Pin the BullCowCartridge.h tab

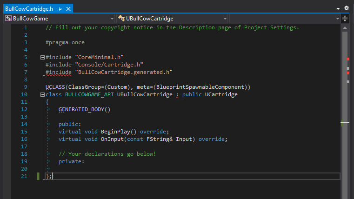pyautogui.click(x=60, y=8)
